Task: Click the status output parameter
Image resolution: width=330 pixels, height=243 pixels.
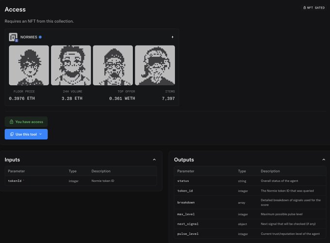Action: coord(183,181)
